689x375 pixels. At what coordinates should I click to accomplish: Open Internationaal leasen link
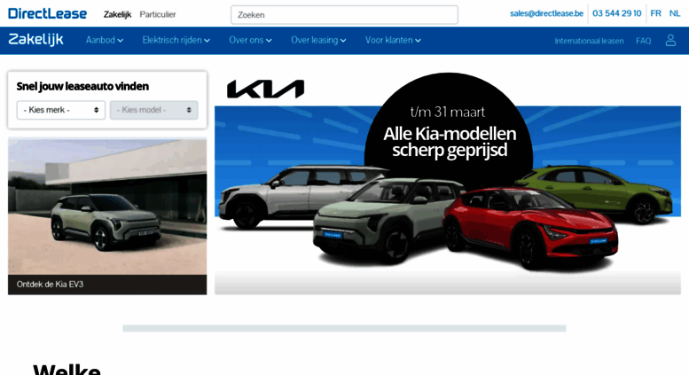click(589, 41)
